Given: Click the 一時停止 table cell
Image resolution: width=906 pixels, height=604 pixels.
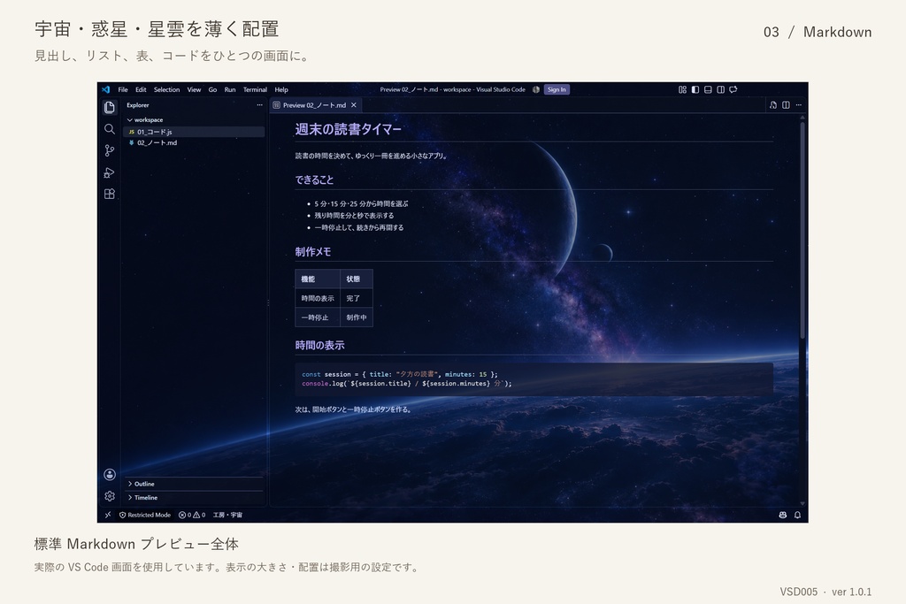Looking at the screenshot, I should pyautogui.click(x=318, y=317).
